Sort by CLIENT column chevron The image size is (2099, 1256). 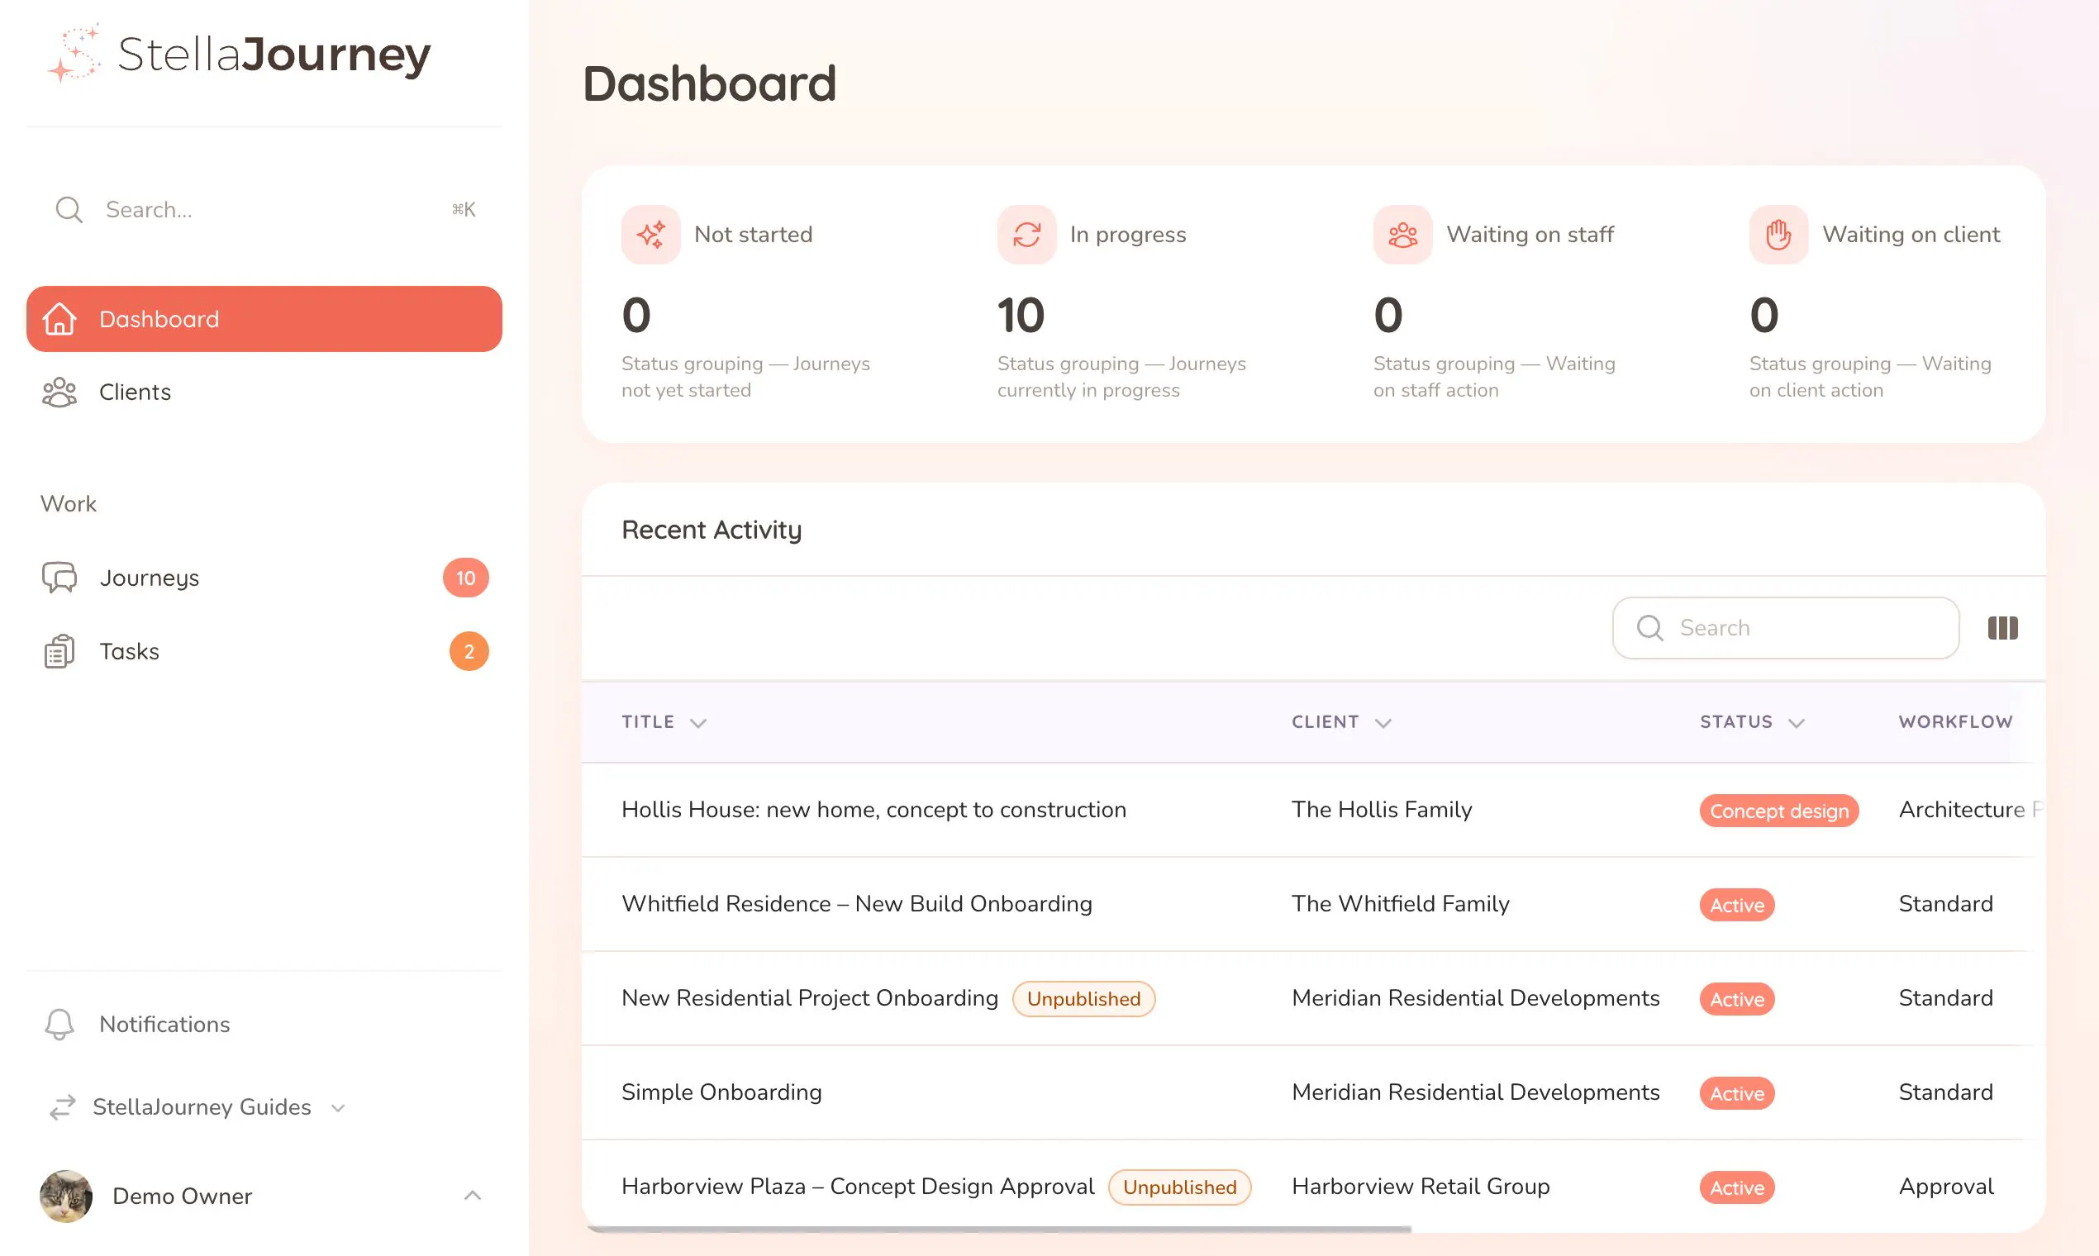point(1383,723)
